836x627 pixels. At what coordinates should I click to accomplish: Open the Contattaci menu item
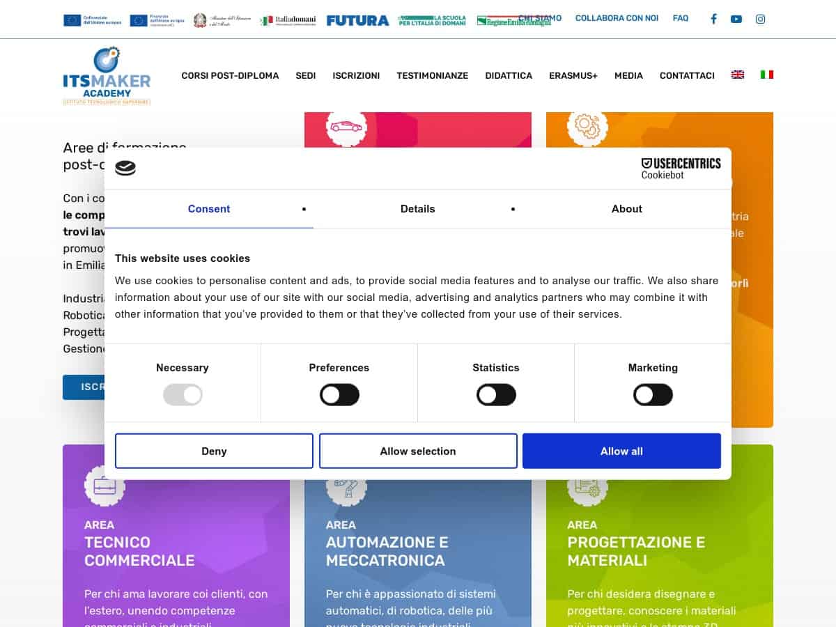click(687, 75)
